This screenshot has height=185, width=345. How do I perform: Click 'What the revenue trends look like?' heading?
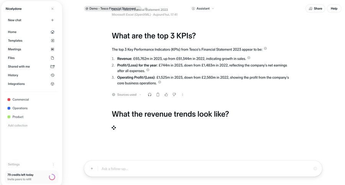coord(170,114)
